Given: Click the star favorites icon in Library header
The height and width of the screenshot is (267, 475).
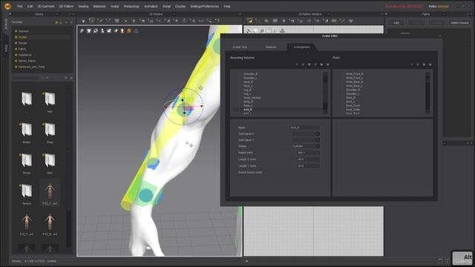Looking at the screenshot, I should pyautogui.click(x=56, y=22).
